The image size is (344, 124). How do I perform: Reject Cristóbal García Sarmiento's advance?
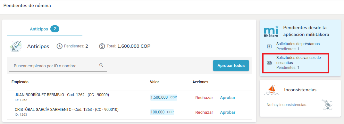pos(204,112)
